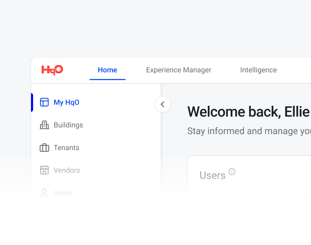
Task: Click the HqO logo
Action: (x=52, y=70)
